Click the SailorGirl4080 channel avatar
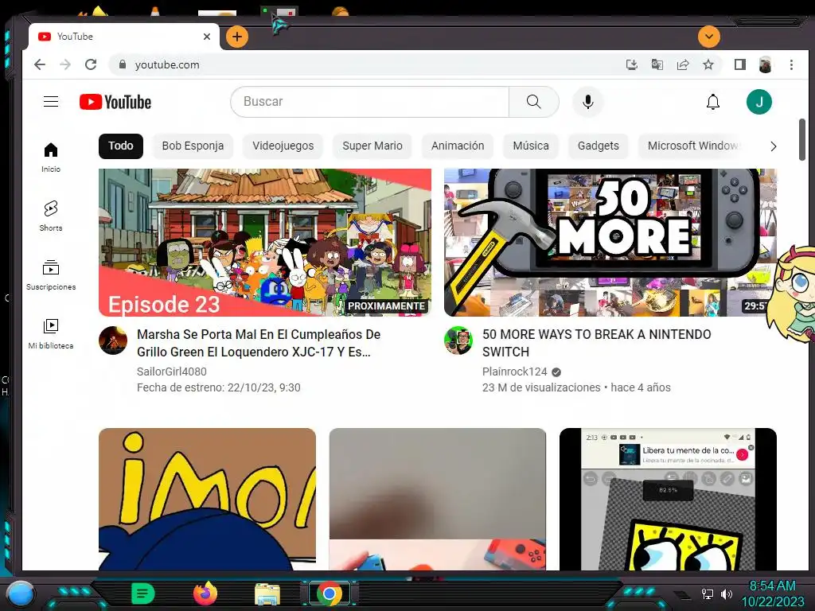Viewport: 815px width, 611px height. click(x=113, y=341)
